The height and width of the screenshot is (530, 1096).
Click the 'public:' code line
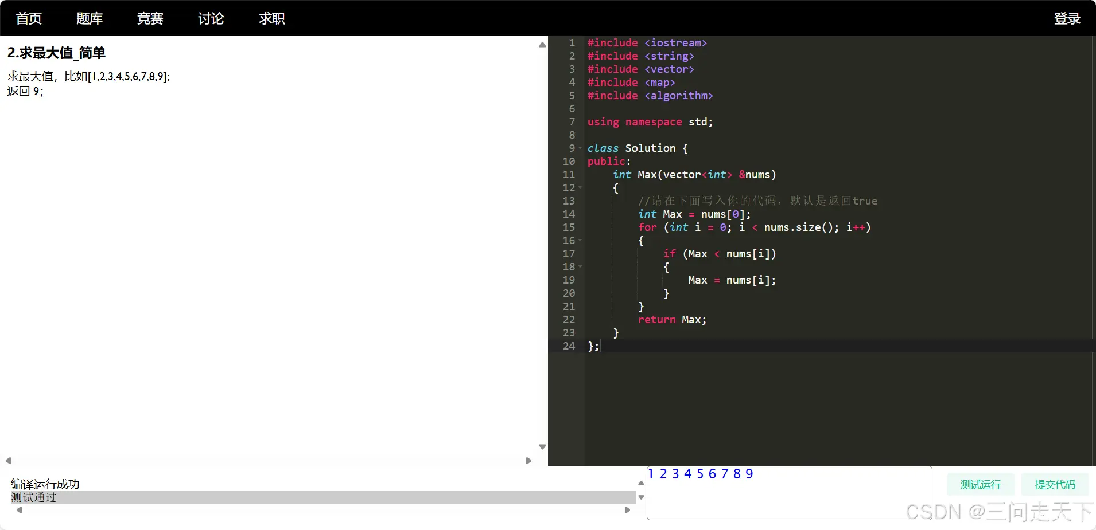coord(609,162)
